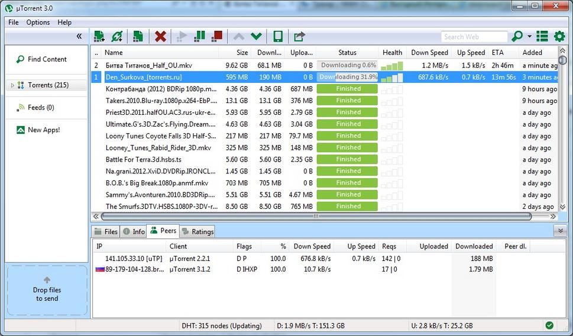573x336 pixels.
Task: Click Find Content in sidebar
Action: [47, 59]
